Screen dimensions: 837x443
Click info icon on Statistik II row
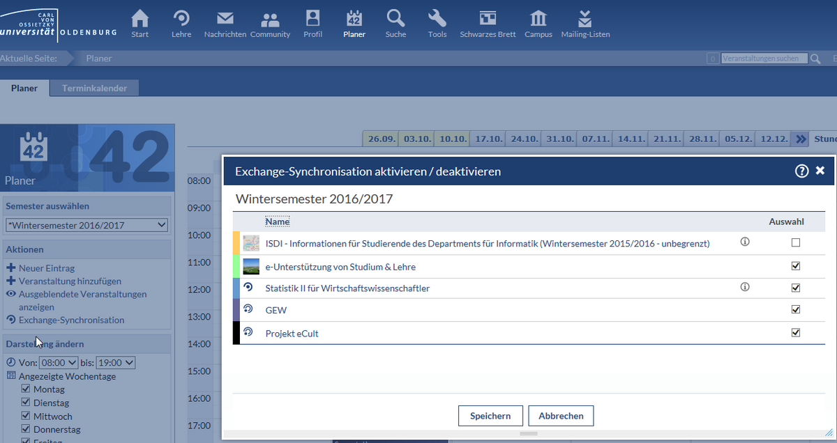745,286
